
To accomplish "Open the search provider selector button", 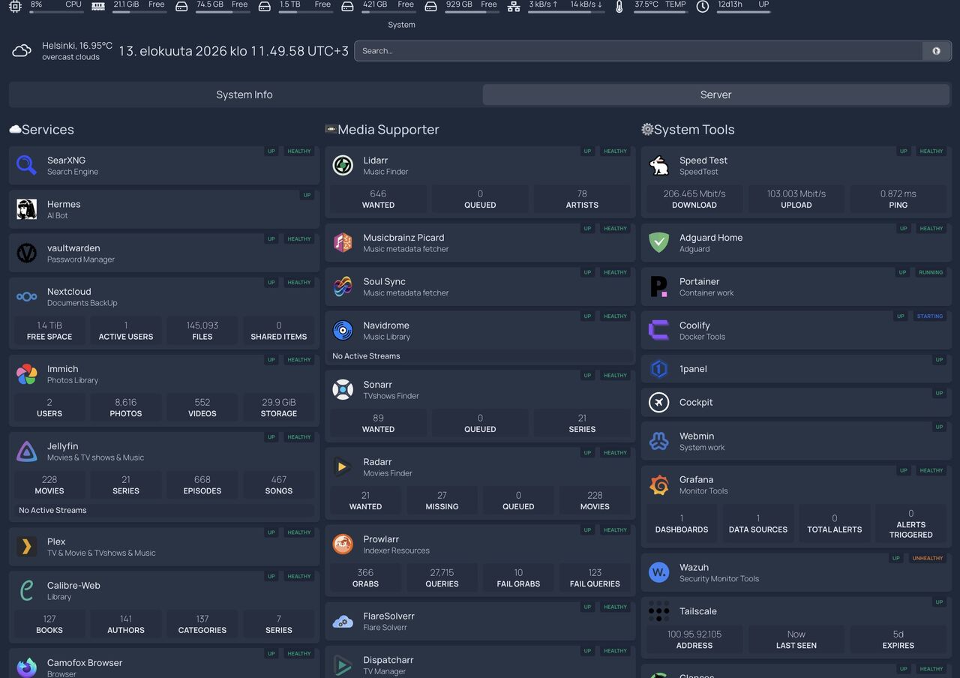I will point(936,51).
